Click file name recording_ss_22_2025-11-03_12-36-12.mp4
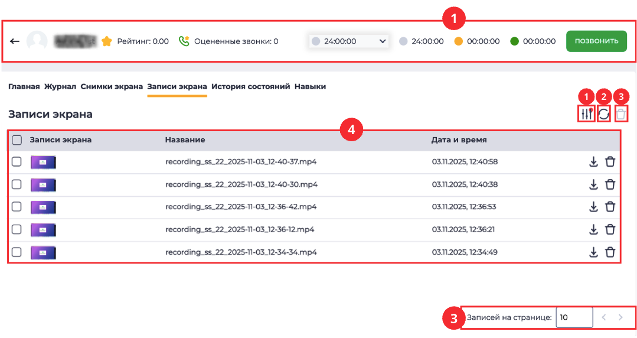This screenshot has height=338, width=637. pos(240,229)
